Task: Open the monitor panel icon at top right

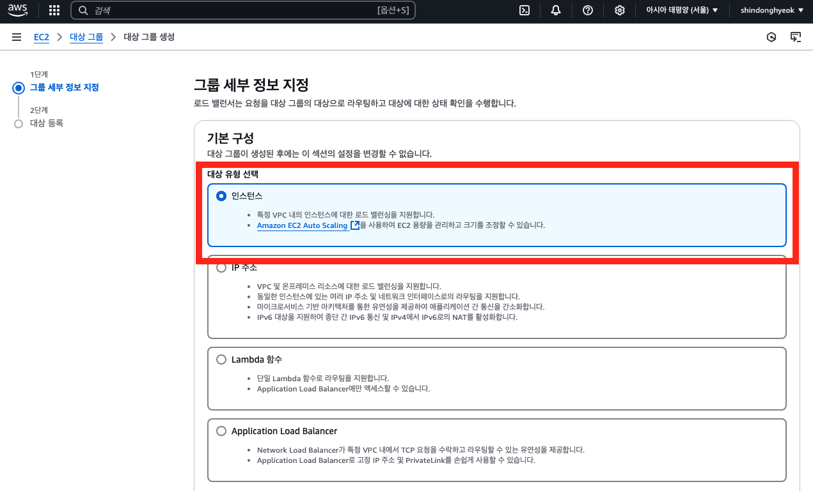Action: 796,37
